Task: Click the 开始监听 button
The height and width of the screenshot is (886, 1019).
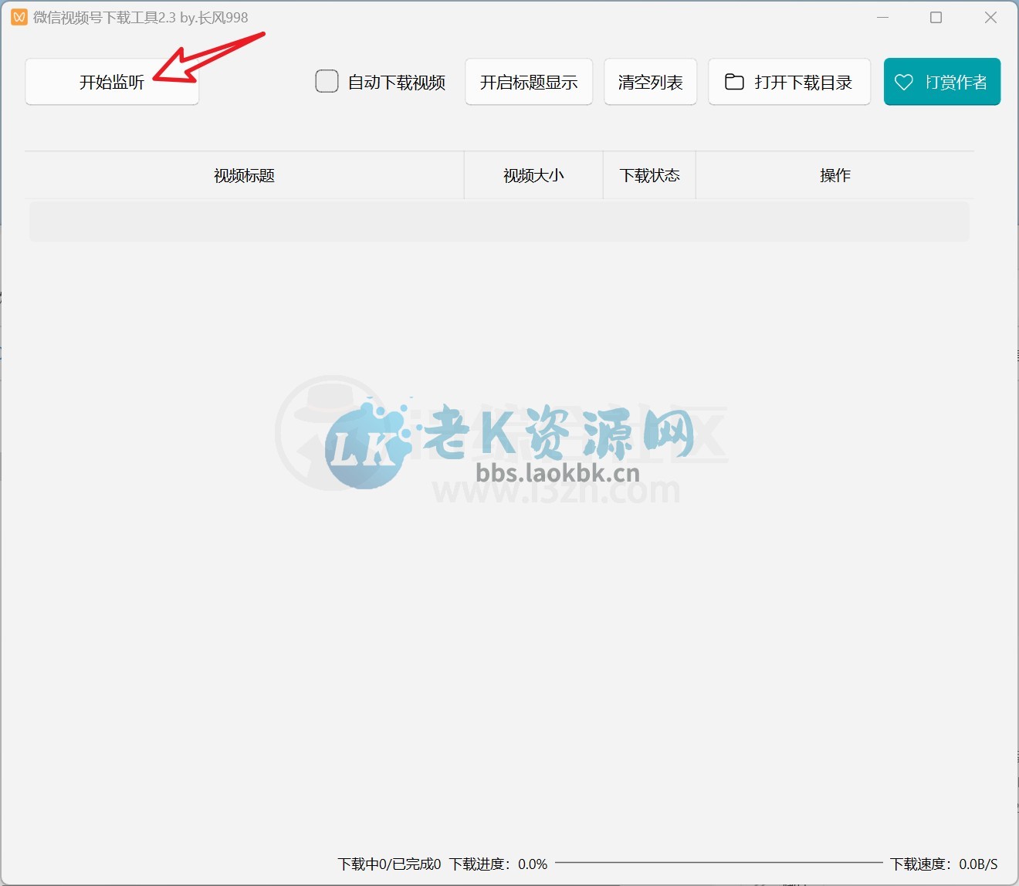Action: 112,82
